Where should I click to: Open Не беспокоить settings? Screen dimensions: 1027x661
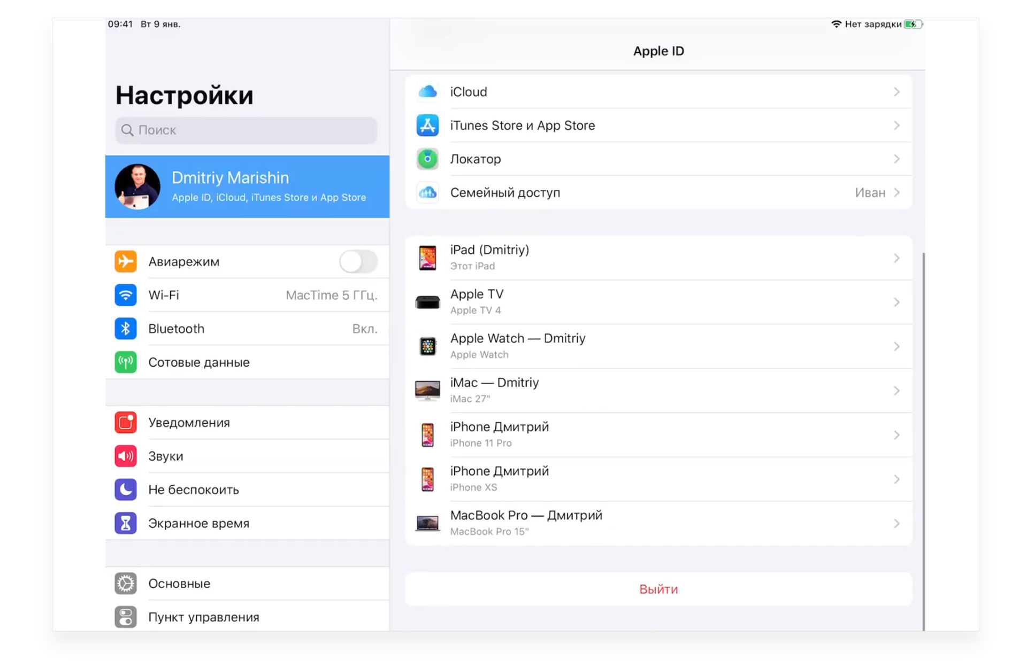pyautogui.click(x=247, y=489)
